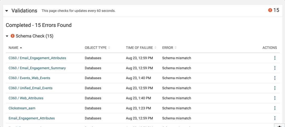Viewport: 285px width, 127px height.
Task: Open C360 / Unified_Email_Events link
Action: (x=30, y=88)
